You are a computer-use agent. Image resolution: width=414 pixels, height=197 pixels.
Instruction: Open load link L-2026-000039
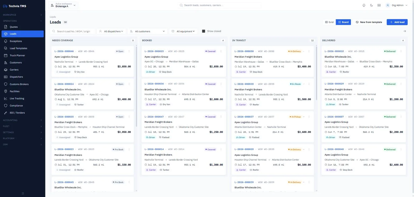(x=244, y=182)
